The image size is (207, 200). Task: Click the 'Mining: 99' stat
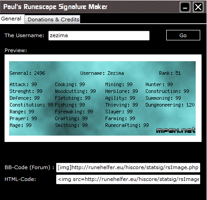[119, 84]
